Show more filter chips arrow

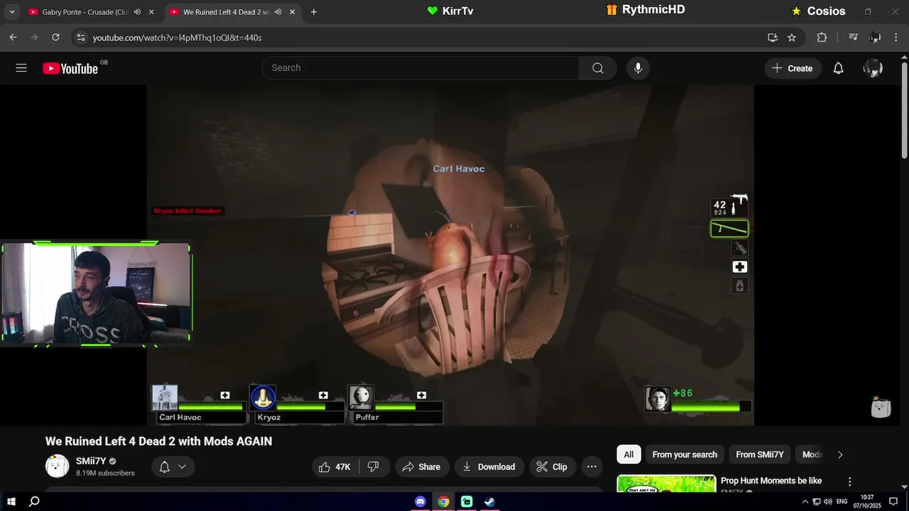point(840,454)
